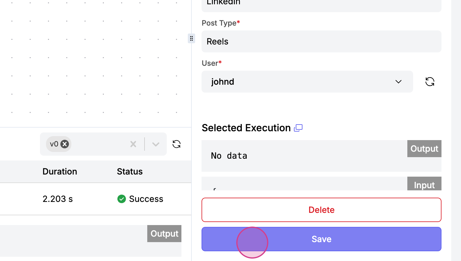Clear all selected versions in filter
This screenshot has height=261, width=461.
coord(133,144)
